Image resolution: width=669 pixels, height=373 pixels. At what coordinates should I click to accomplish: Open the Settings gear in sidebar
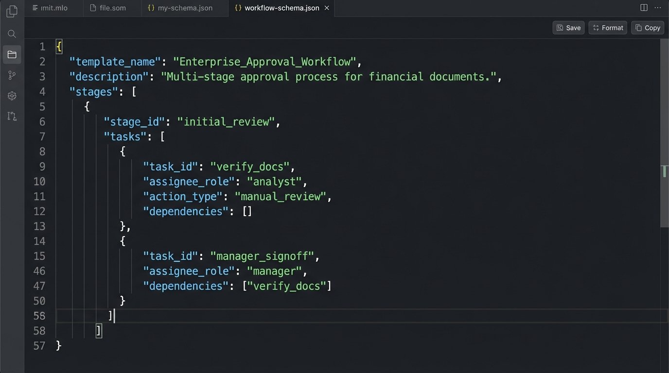coord(12,96)
